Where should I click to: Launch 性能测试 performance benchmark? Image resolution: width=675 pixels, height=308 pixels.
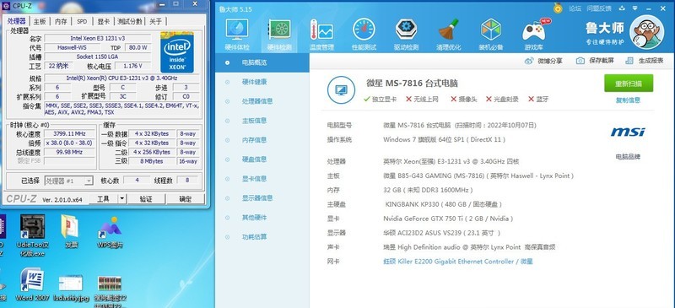[364, 35]
